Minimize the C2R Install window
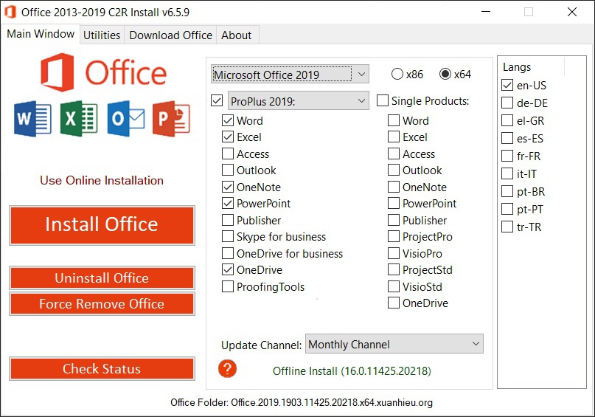 pyautogui.click(x=486, y=12)
